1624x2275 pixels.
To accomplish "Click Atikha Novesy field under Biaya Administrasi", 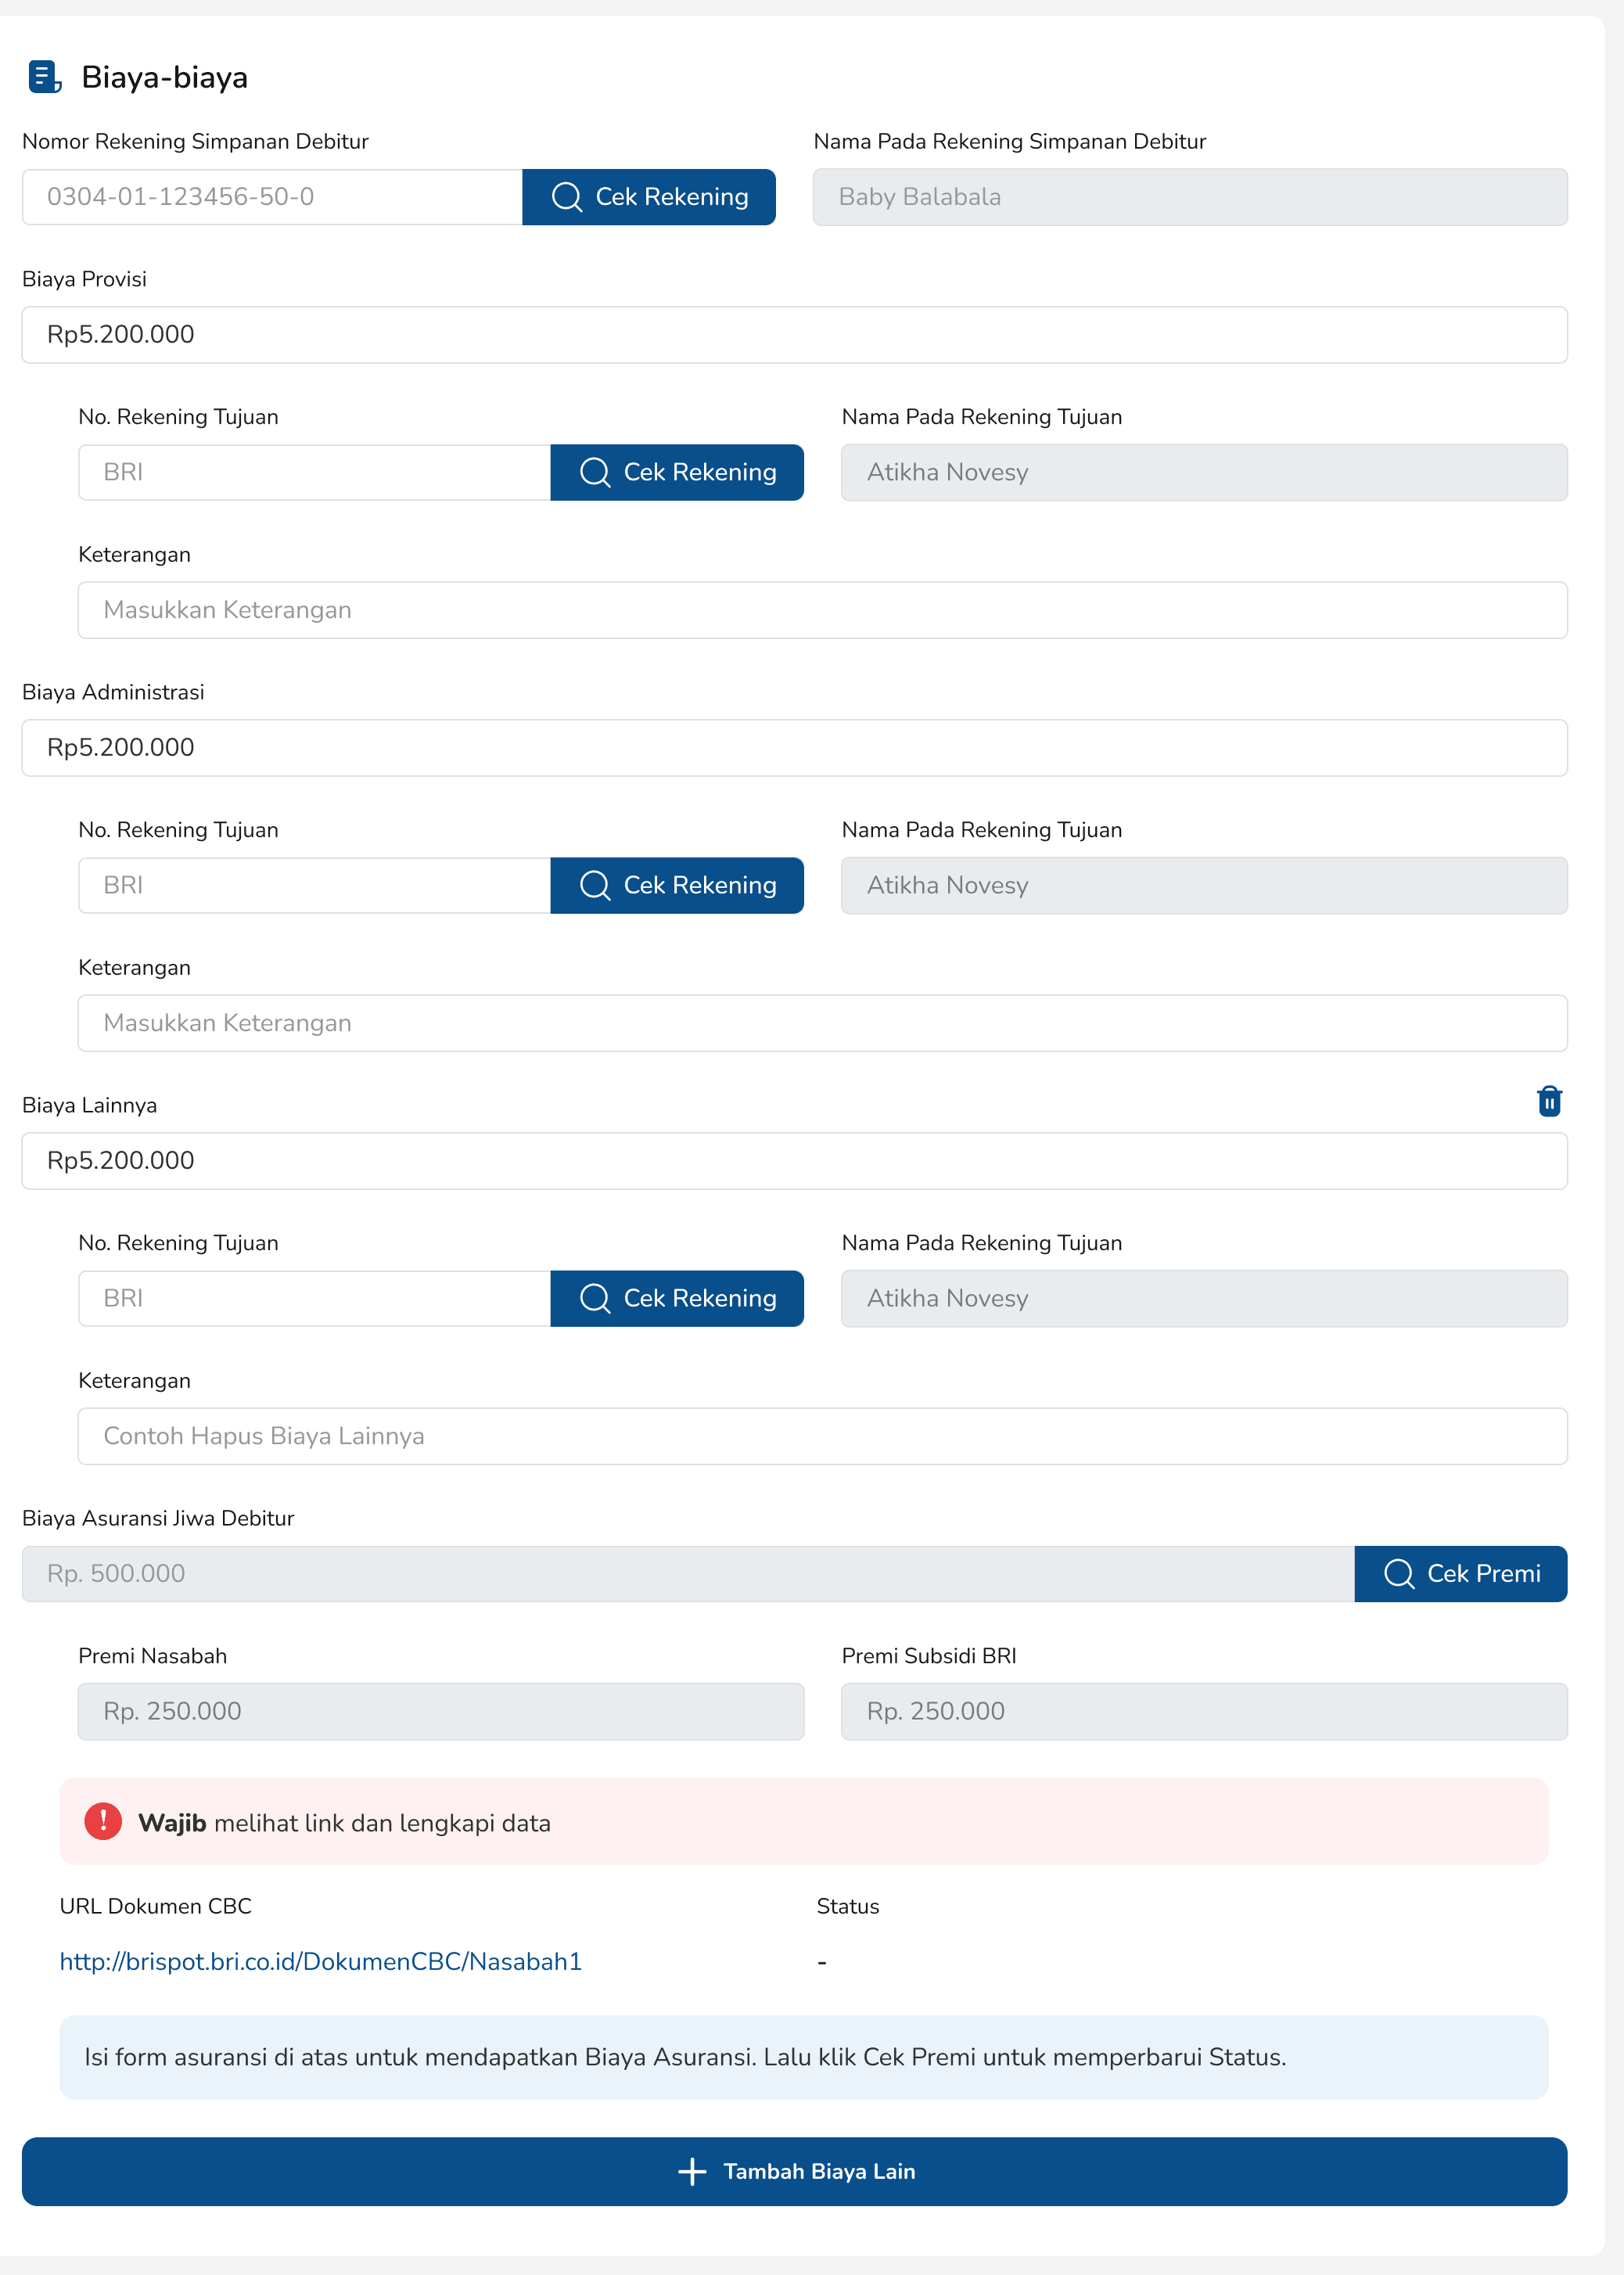I will pyautogui.click(x=1204, y=885).
